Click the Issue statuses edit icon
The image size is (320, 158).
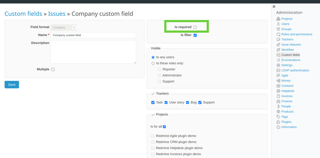click(278, 45)
